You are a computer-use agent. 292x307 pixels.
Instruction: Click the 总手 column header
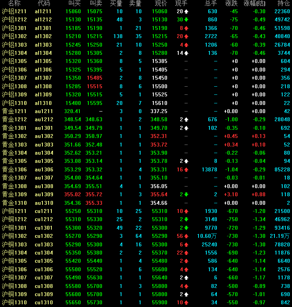pos(211,3)
